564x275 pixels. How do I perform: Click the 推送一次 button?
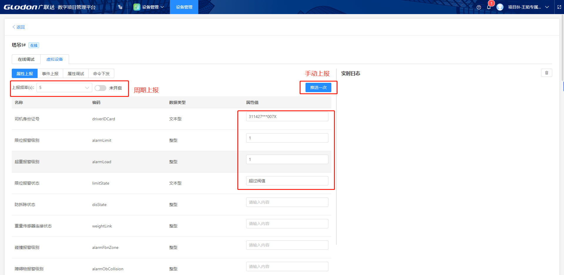[318, 87]
